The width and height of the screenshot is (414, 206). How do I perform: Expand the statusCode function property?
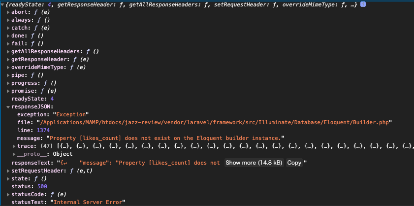pos(8,195)
